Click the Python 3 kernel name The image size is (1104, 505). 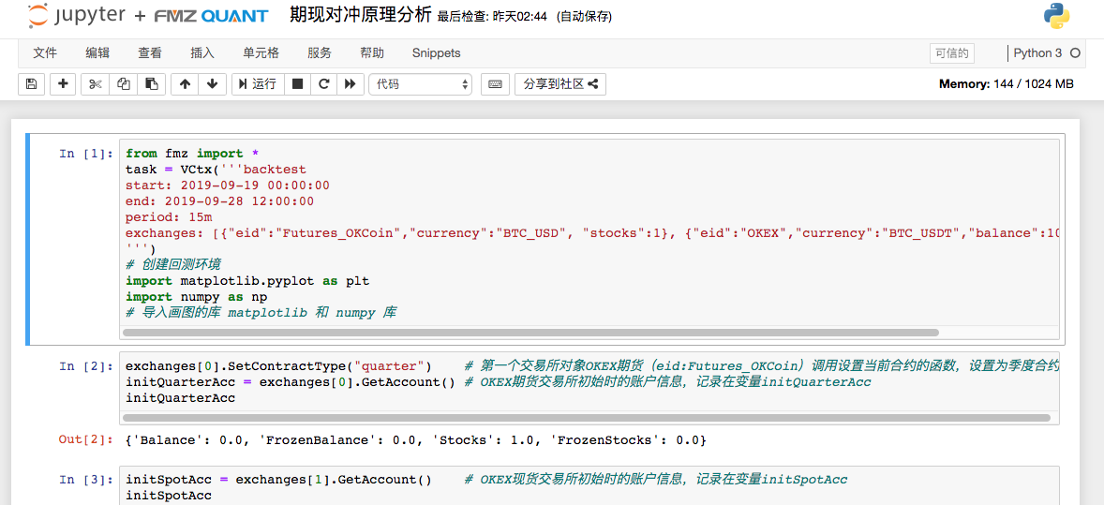(1037, 52)
